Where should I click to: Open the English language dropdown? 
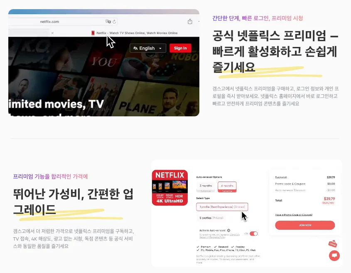tap(148, 48)
